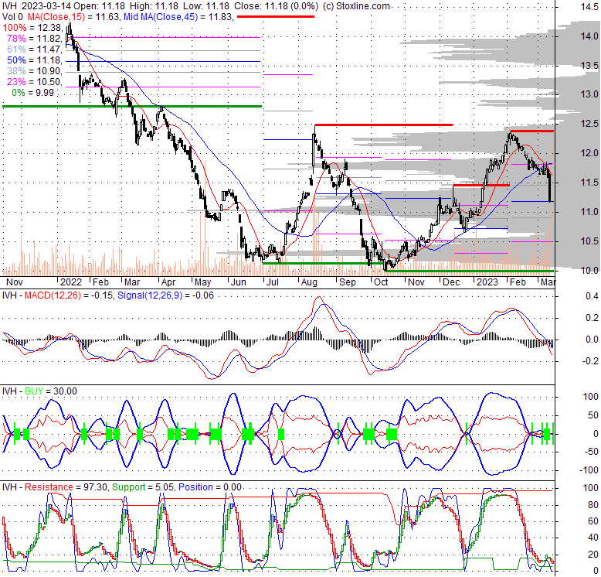
Task: Click the 'Mid MA(Close,45) = 11.83' legend text
Action: [178, 17]
